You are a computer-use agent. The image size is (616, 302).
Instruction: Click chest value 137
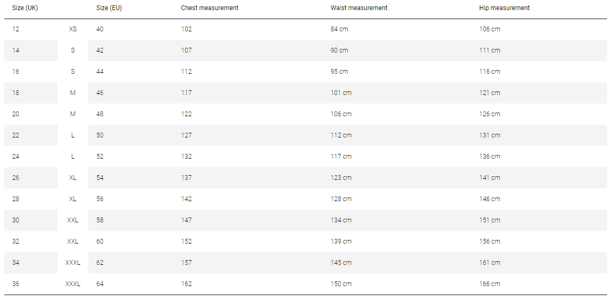point(186,177)
